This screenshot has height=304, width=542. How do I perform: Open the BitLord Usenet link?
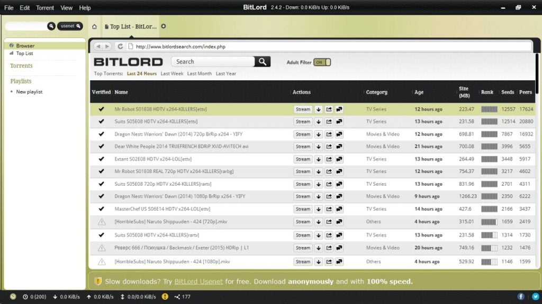tap(198, 282)
